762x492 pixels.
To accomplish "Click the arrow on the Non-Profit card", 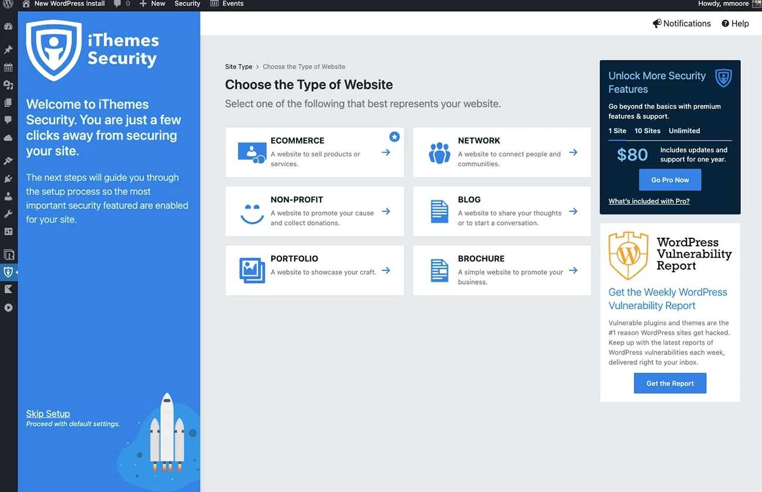I will 386,211.
